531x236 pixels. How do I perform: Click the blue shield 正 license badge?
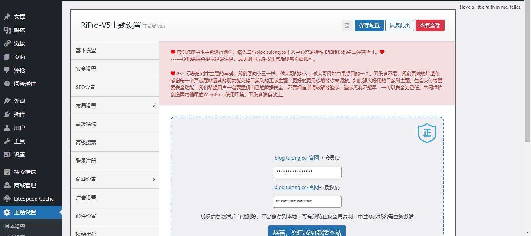pyautogui.click(x=427, y=133)
